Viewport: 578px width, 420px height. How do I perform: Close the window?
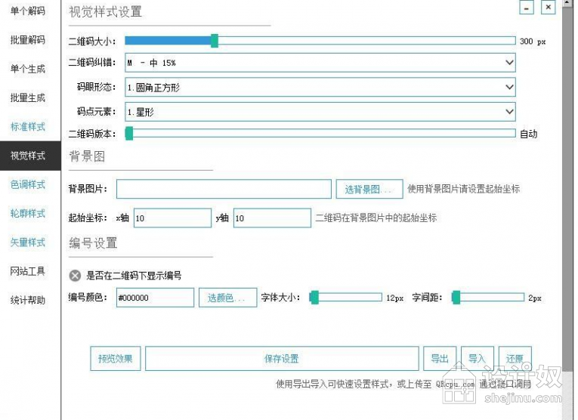coord(548,8)
